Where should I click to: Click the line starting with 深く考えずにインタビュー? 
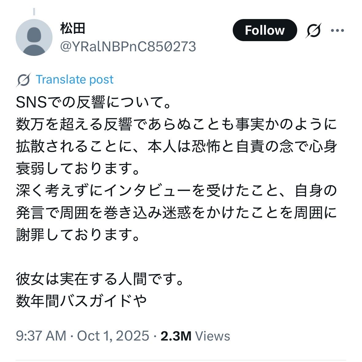(176, 191)
